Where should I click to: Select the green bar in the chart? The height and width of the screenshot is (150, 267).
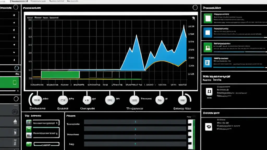point(60,74)
